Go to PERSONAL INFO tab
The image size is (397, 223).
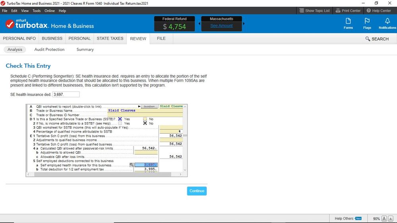pyautogui.click(x=19, y=38)
